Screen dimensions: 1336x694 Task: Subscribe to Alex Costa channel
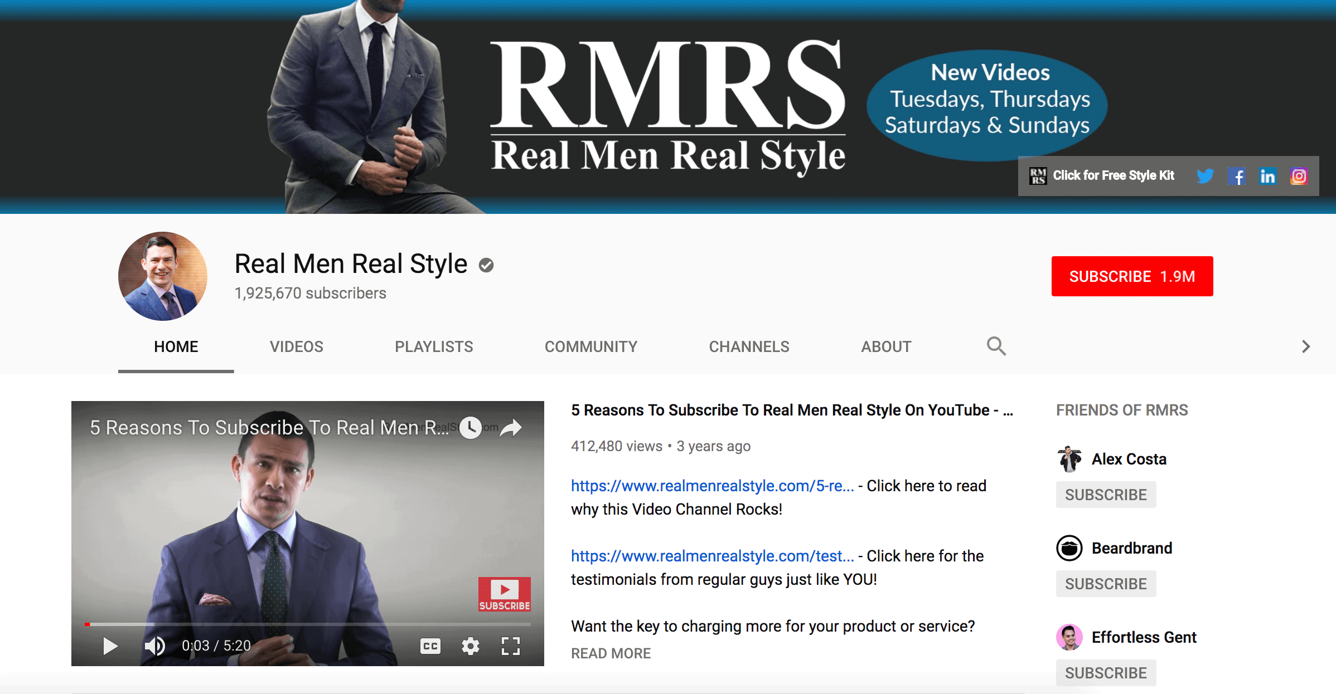[x=1106, y=495]
